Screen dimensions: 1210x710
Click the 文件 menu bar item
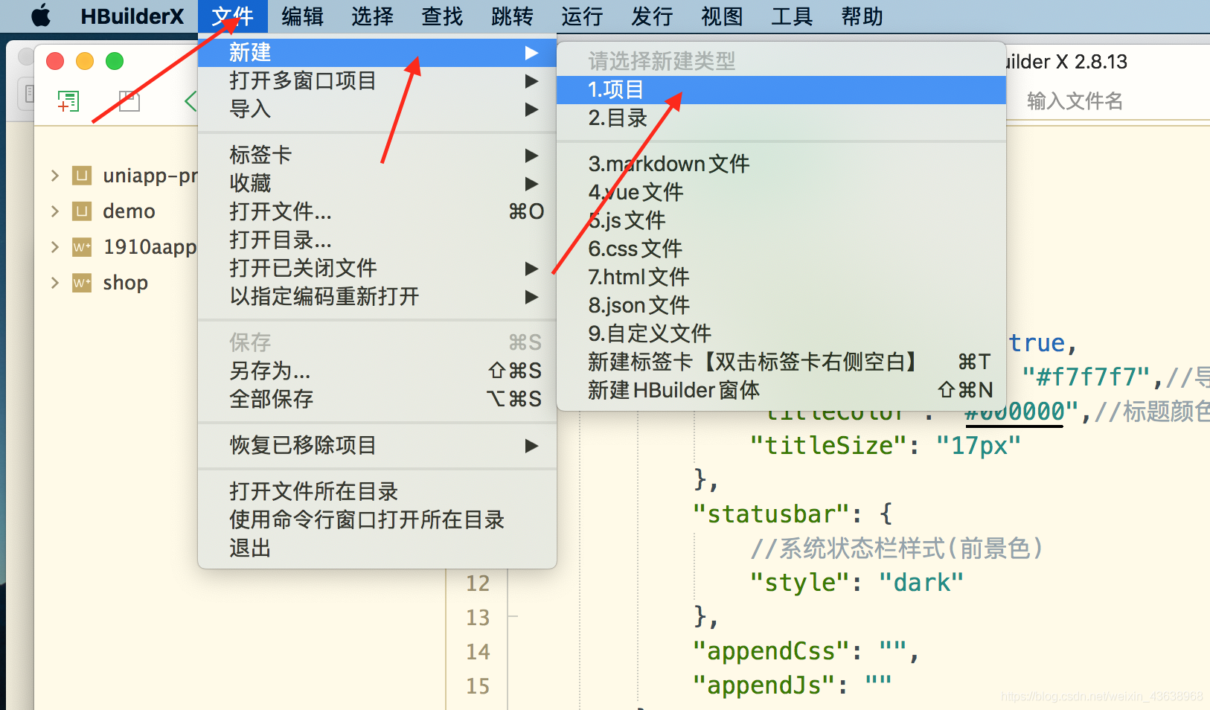[x=232, y=16]
